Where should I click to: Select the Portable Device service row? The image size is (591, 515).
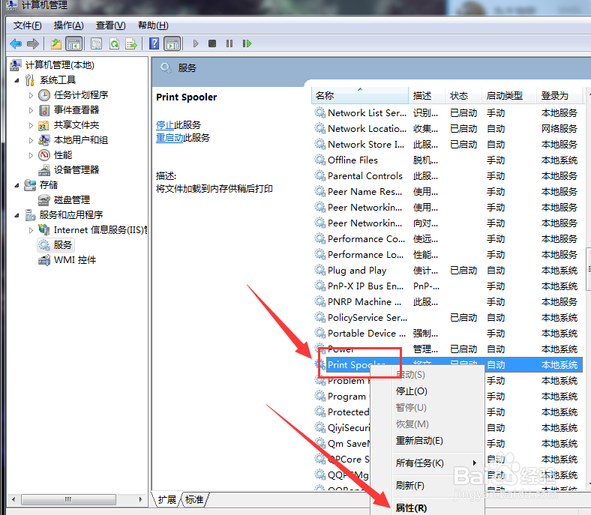(x=447, y=334)
